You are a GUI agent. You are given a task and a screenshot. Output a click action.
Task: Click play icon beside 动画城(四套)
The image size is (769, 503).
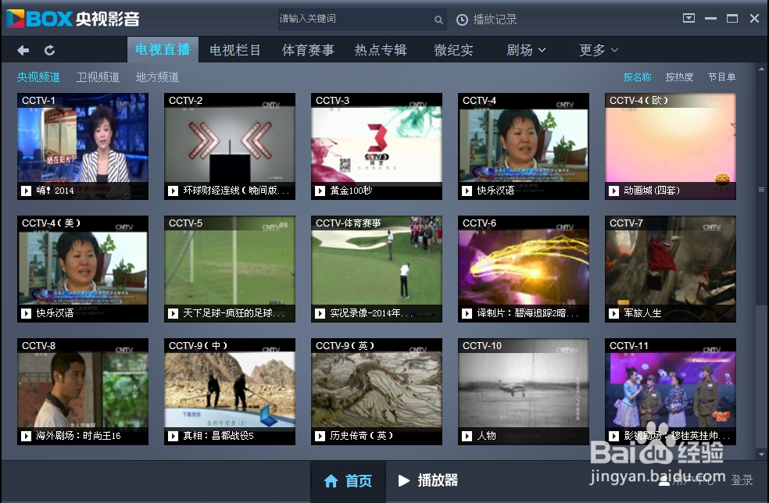[614, 191]
